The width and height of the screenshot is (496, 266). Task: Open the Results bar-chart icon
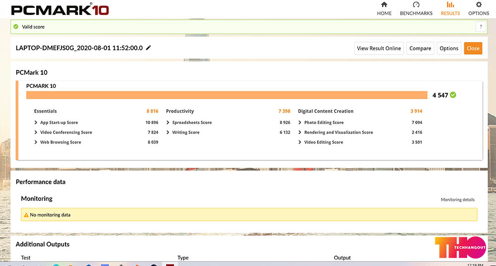coord(450,5)
